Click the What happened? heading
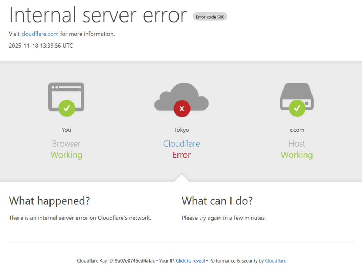Viewport: 362px width, 271px height. tap(49, 201)
